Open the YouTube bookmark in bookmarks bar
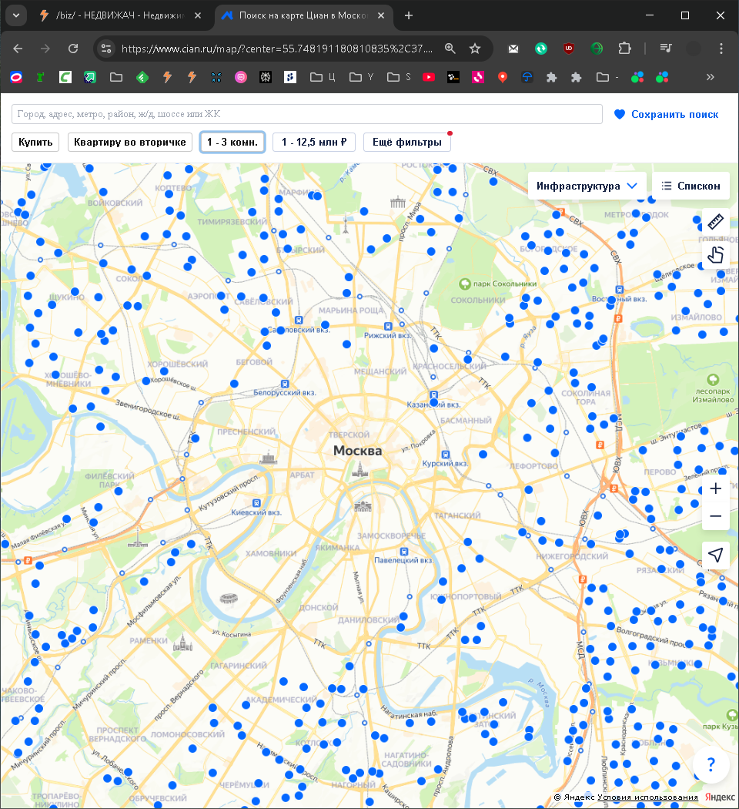This screenshot has width=739, height=809. (x=429, y=77)
